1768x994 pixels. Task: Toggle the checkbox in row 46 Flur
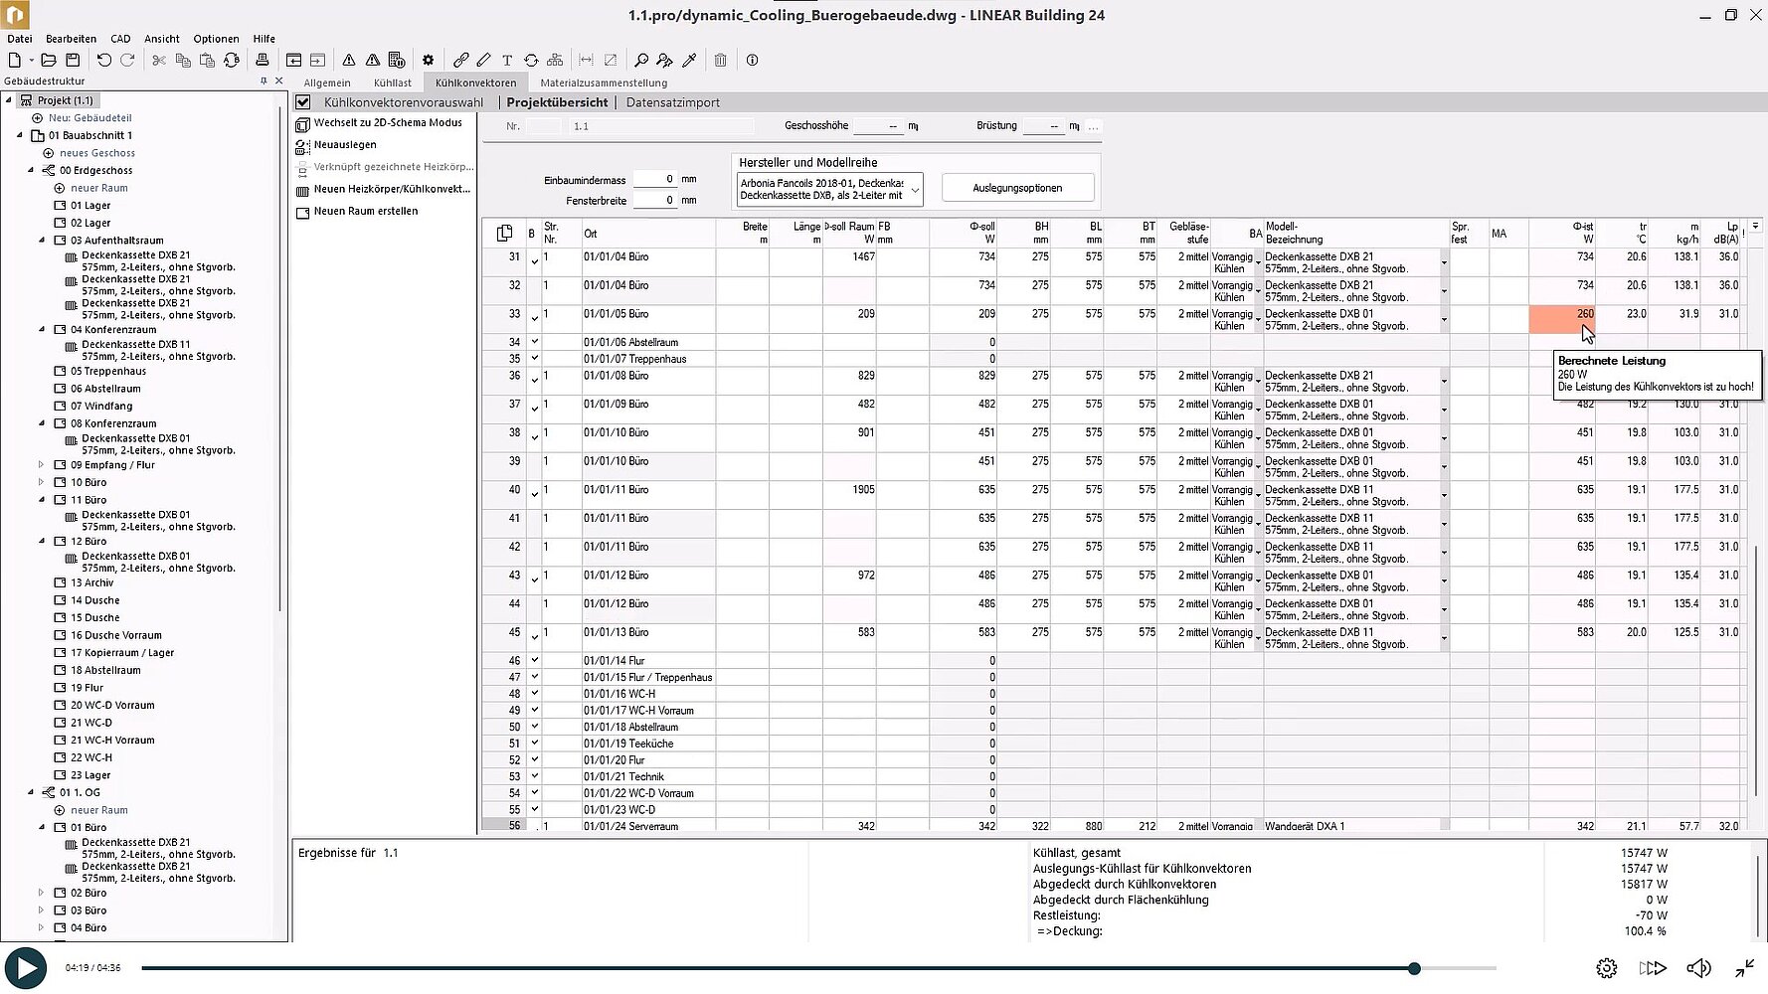tap(534, 660)
